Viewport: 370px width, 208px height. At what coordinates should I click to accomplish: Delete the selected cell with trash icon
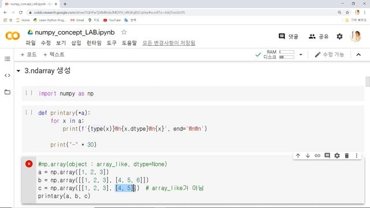point(347,155)
